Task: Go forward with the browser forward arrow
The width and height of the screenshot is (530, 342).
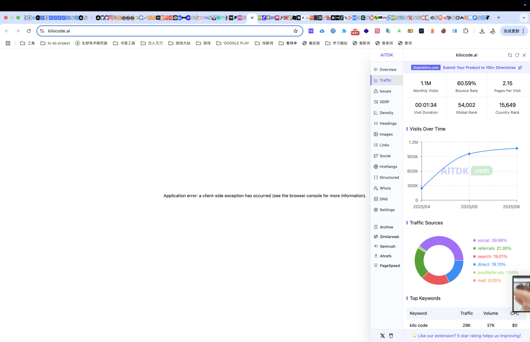Action: click(x=18, y=31)
